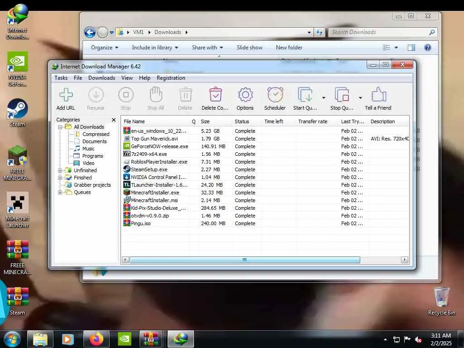
Task: Select the Documents category
Action: click(x=94, y=141)
